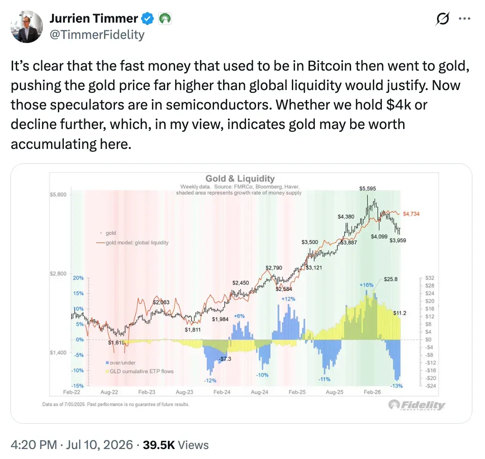Viewport: 485px width, 459px height.
Task: Click the 39.5K Views count
Action: pos(176,445)
